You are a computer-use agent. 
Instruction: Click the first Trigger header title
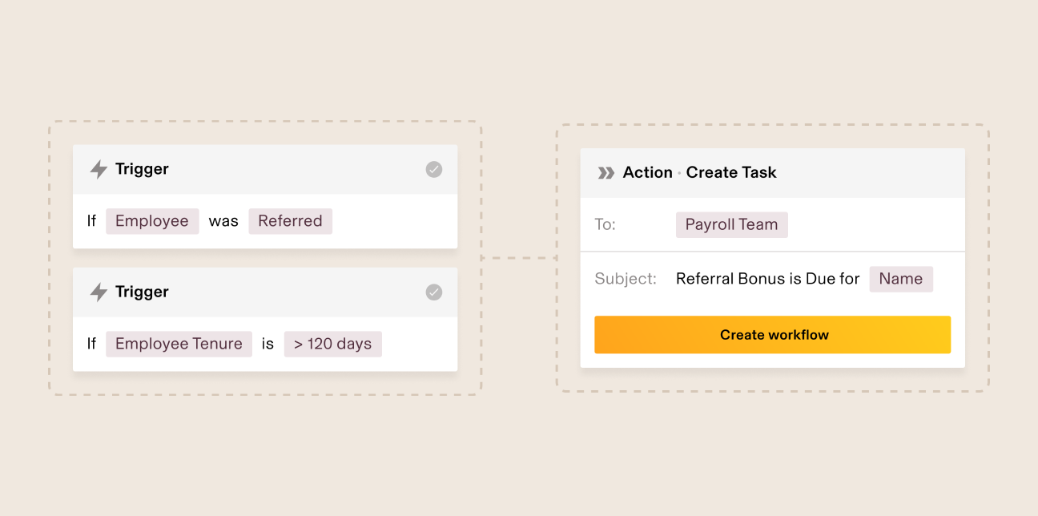(x=142, y=169)
